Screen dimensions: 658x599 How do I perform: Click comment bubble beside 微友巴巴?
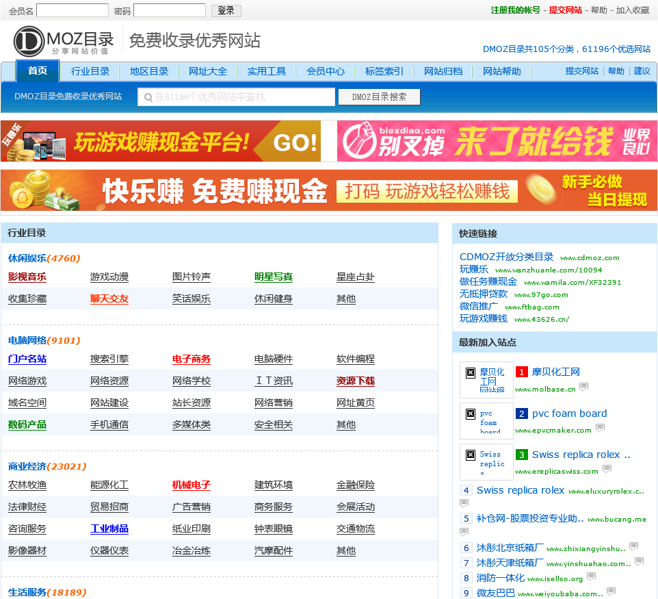pos(611,591)
